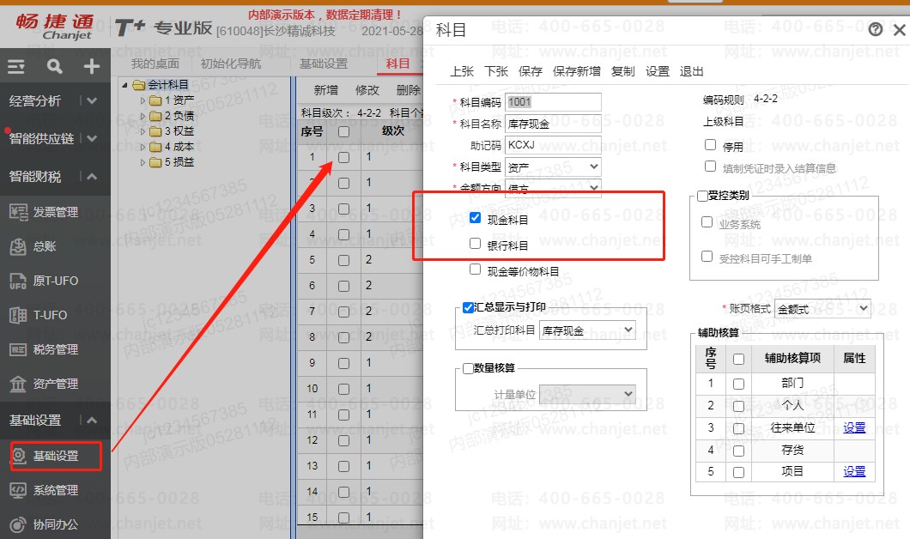The height and width of the screenshot is (539, 910).
Task: Open the 汇总打印科目 dropdown
Action: pyautogui.click(x=587, y=330)
